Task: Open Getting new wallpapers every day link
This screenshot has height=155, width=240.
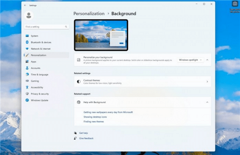Action: point(108,112)
